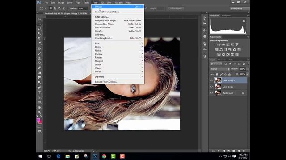This screenshot has height=160, width=286.
Task: Expand the Digimarc submenu
Action: pos(118,77)
